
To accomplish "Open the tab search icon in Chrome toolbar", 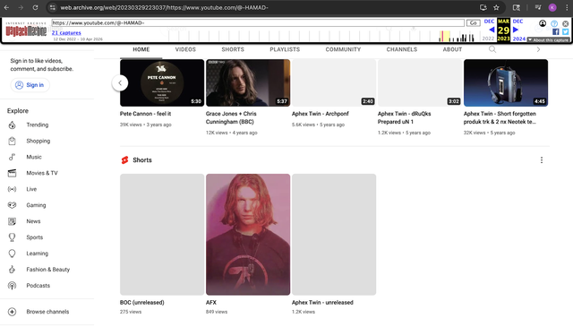I will coord(517,7).
